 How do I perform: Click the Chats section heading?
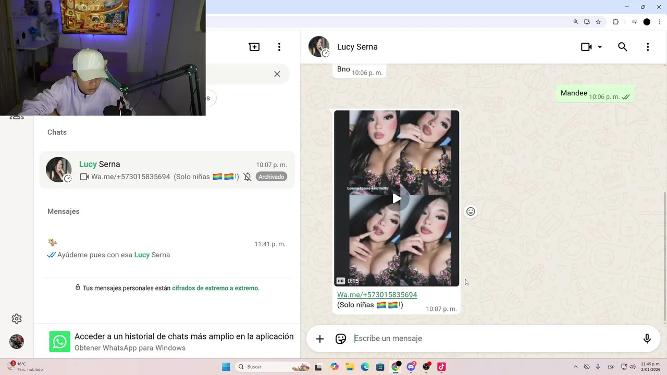click(57, 132)
